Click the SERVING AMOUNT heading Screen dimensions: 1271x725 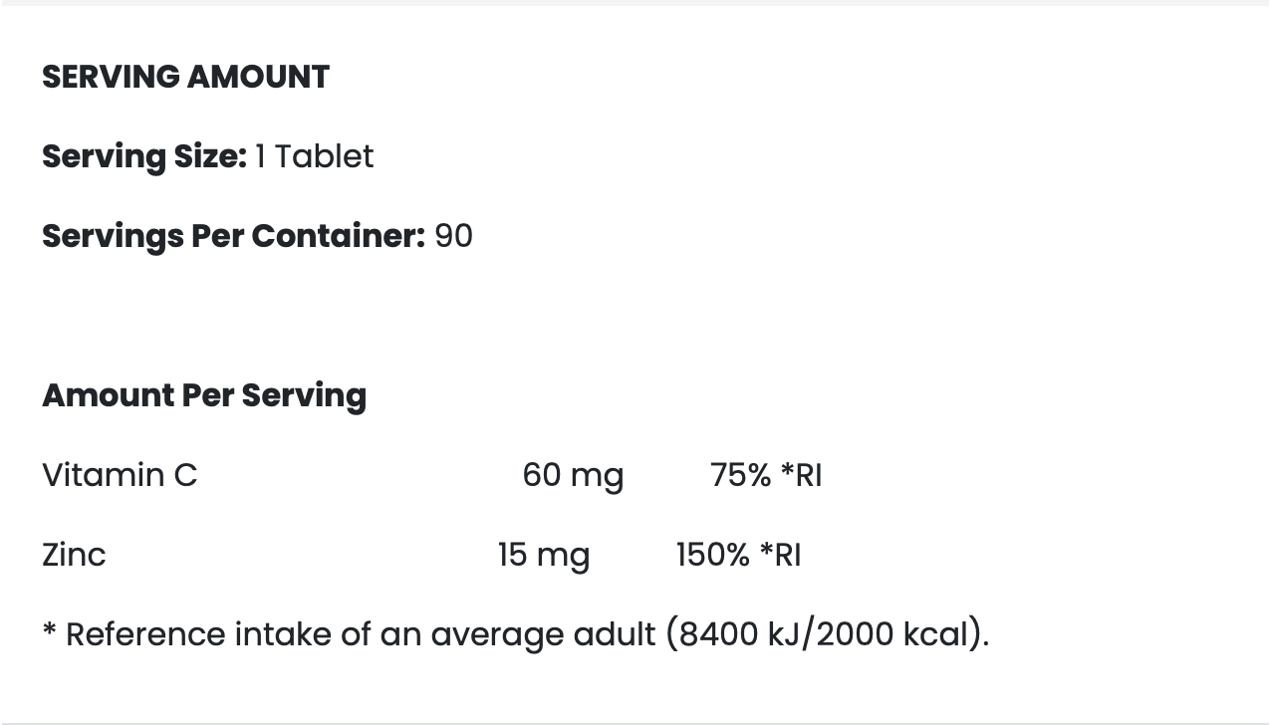[x=185, y=77]
